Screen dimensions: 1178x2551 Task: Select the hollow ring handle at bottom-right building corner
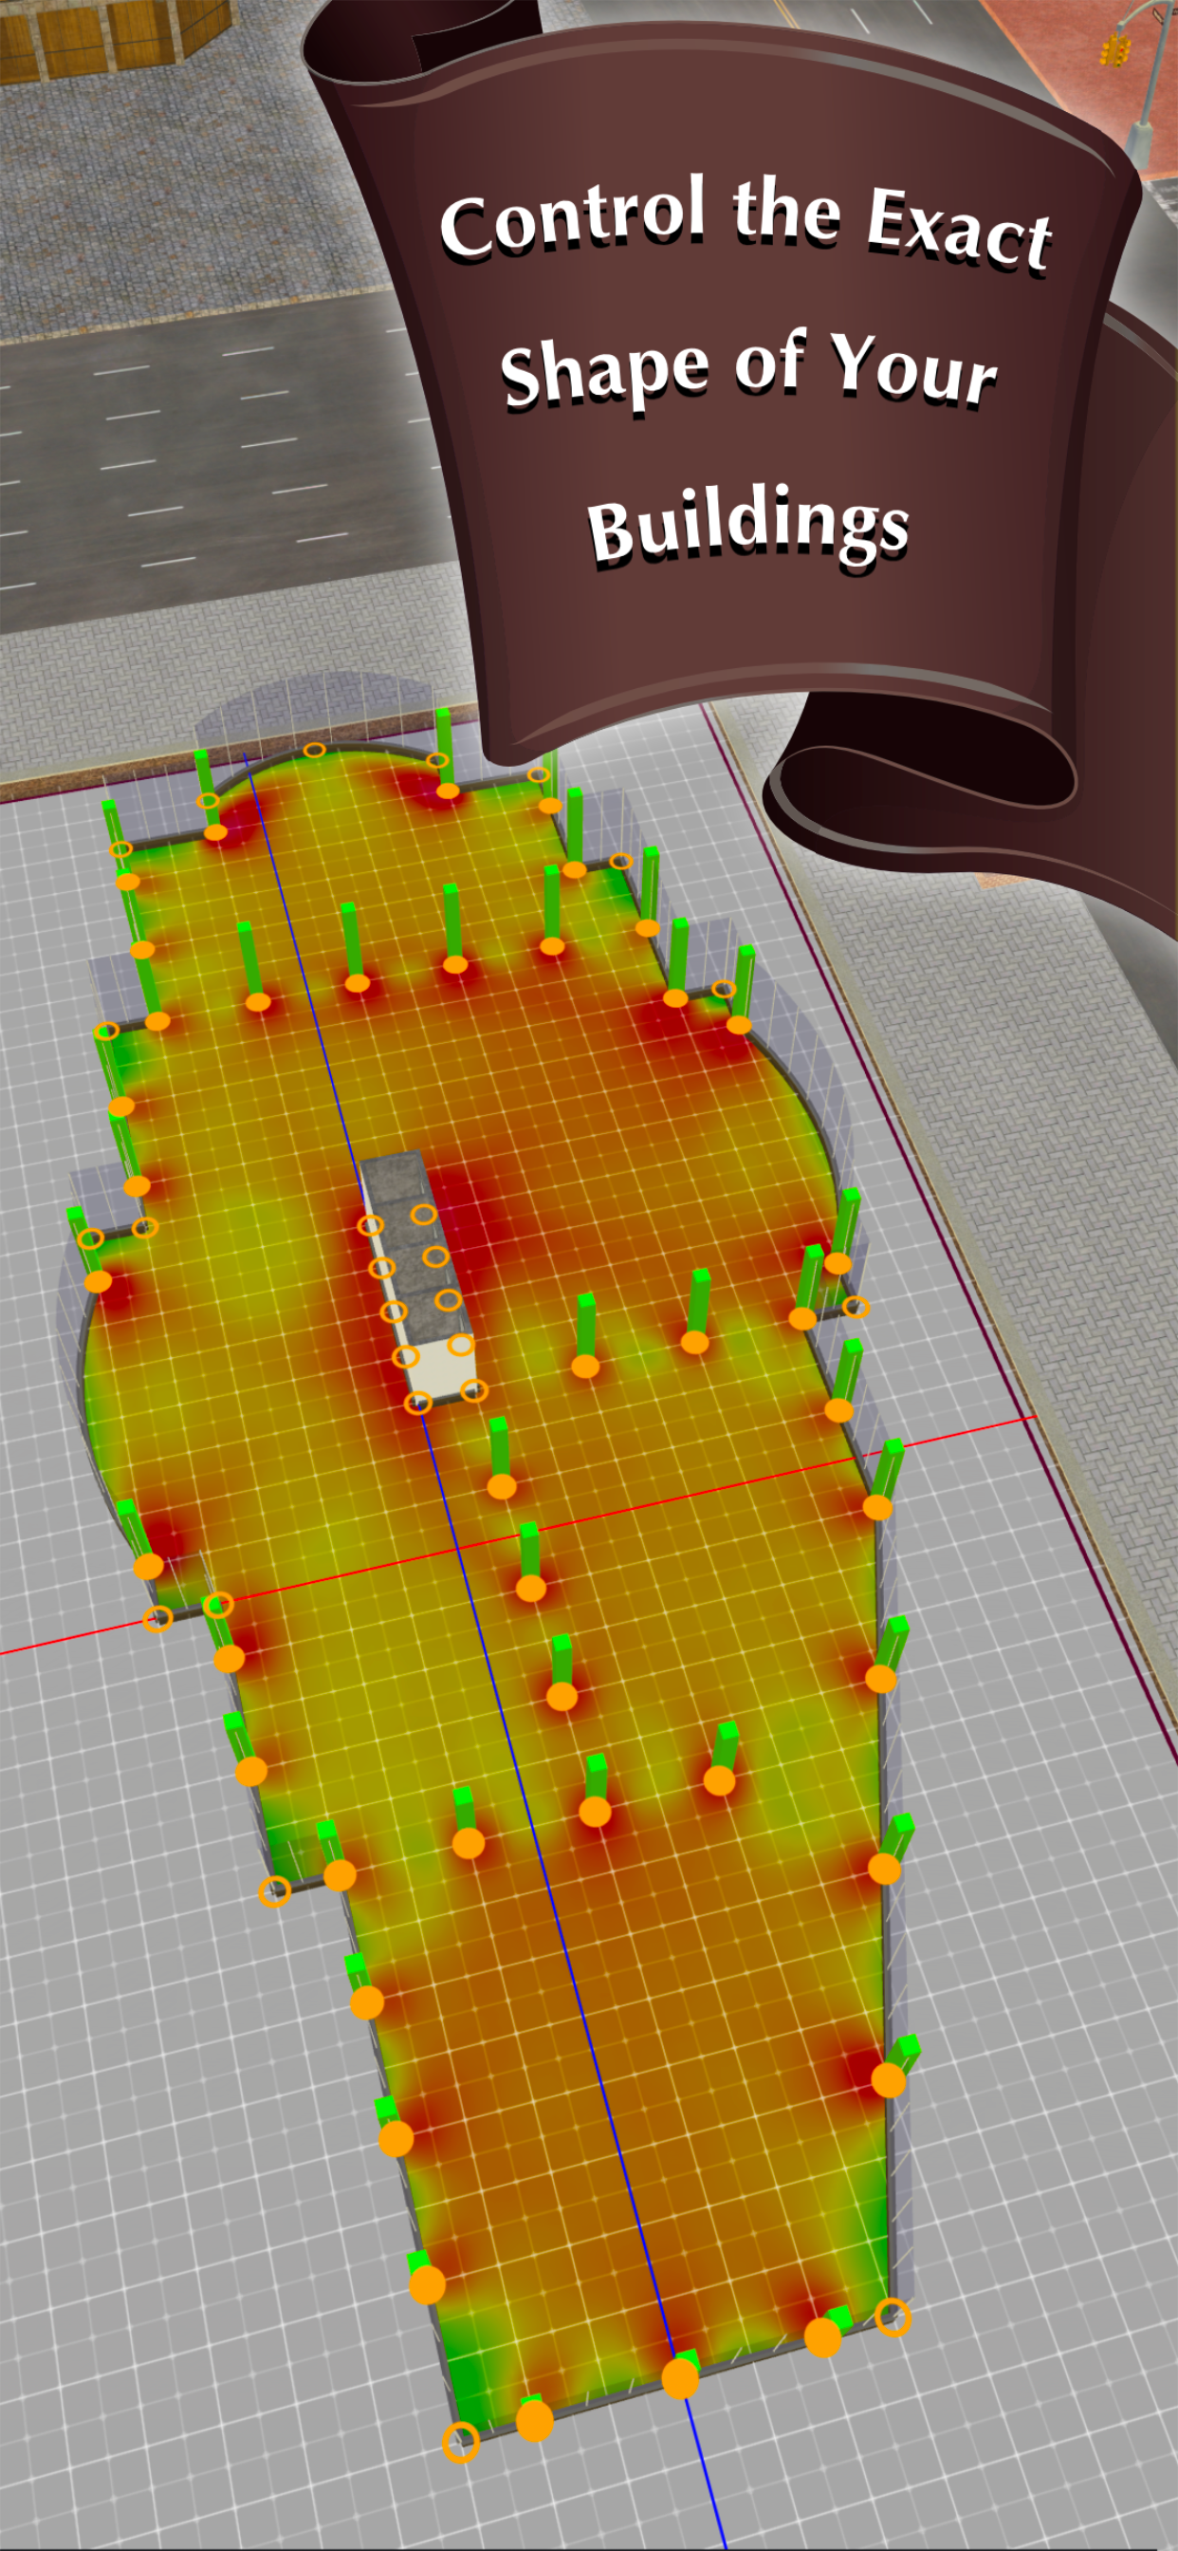(x=893, y=2318)
